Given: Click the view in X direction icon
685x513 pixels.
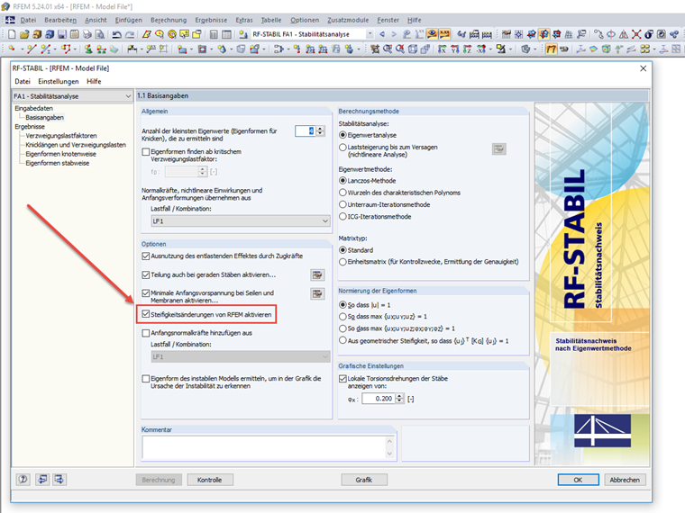Looking at the screenshot, I should coord(443,49).
